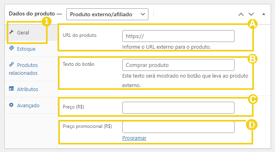Click the wrench icon beside Geral

[12, 32]
